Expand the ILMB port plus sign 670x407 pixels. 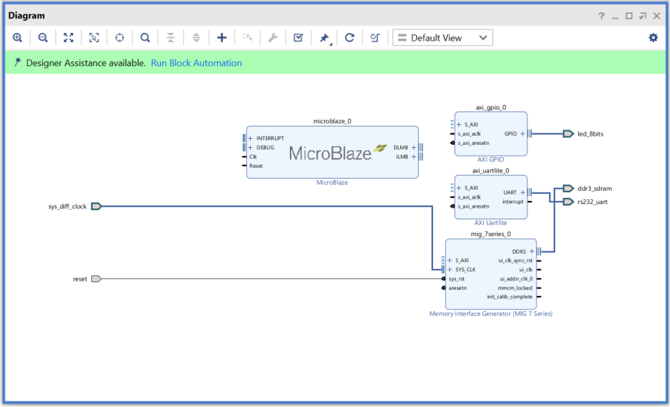point(414,156)
